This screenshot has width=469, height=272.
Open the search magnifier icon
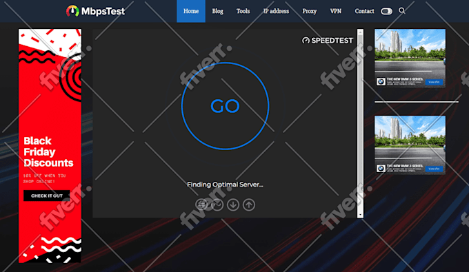(x=401, y=11)
